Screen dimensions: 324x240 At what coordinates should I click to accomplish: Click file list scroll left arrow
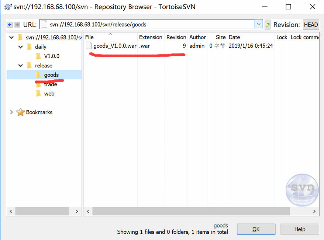88,211
